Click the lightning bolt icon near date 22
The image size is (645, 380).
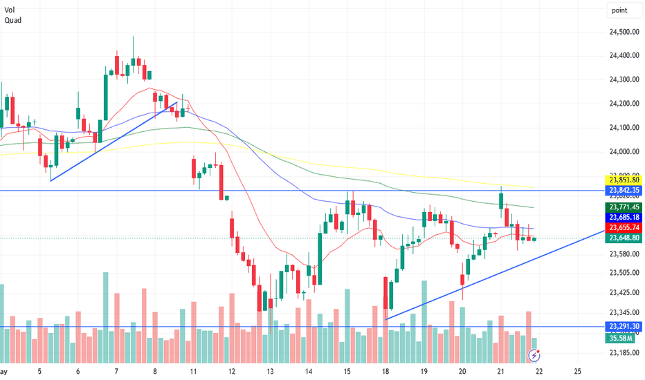pyautogui.click(x=534, y=355)
